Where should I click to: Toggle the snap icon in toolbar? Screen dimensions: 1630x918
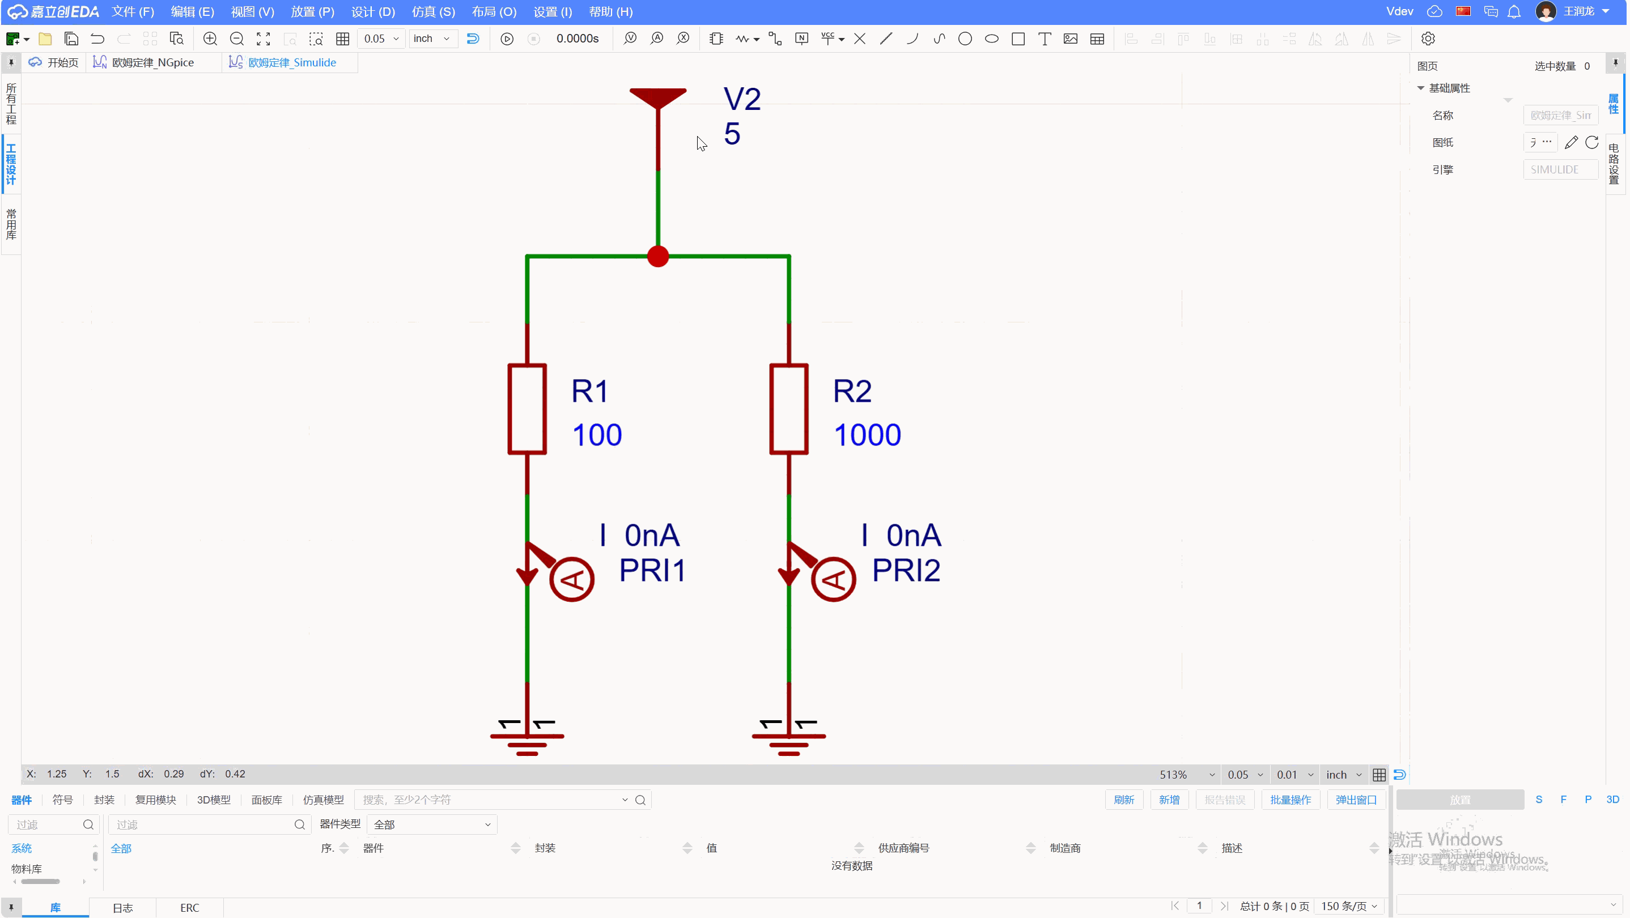[x=473, y=39]
